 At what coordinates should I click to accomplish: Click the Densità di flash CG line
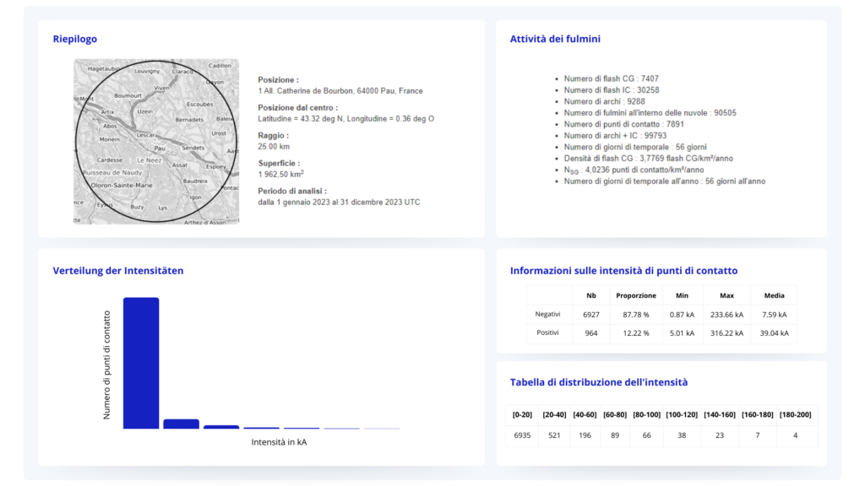648,158
